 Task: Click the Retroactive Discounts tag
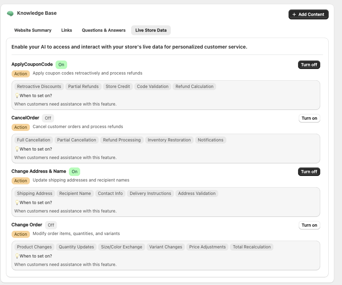pyautogui.click(x=39, y=87)
